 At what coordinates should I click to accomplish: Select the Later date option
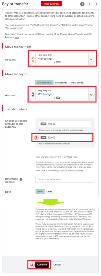click(x=49, y=192)
